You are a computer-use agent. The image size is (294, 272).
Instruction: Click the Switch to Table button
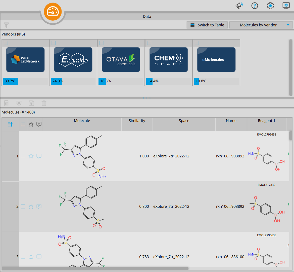click(207, 25)
